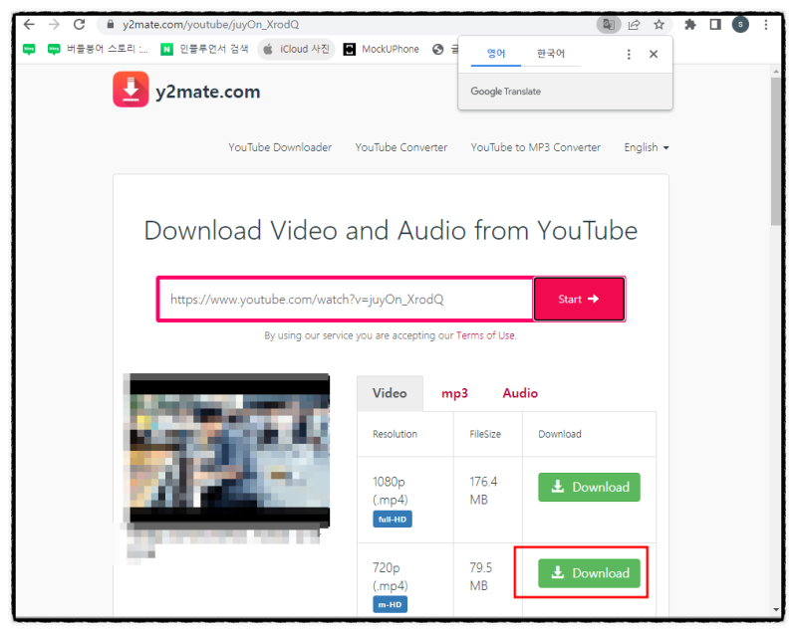Click the 176.4 MB file size
The image size is (797, 634).
[x=483, y=491]
